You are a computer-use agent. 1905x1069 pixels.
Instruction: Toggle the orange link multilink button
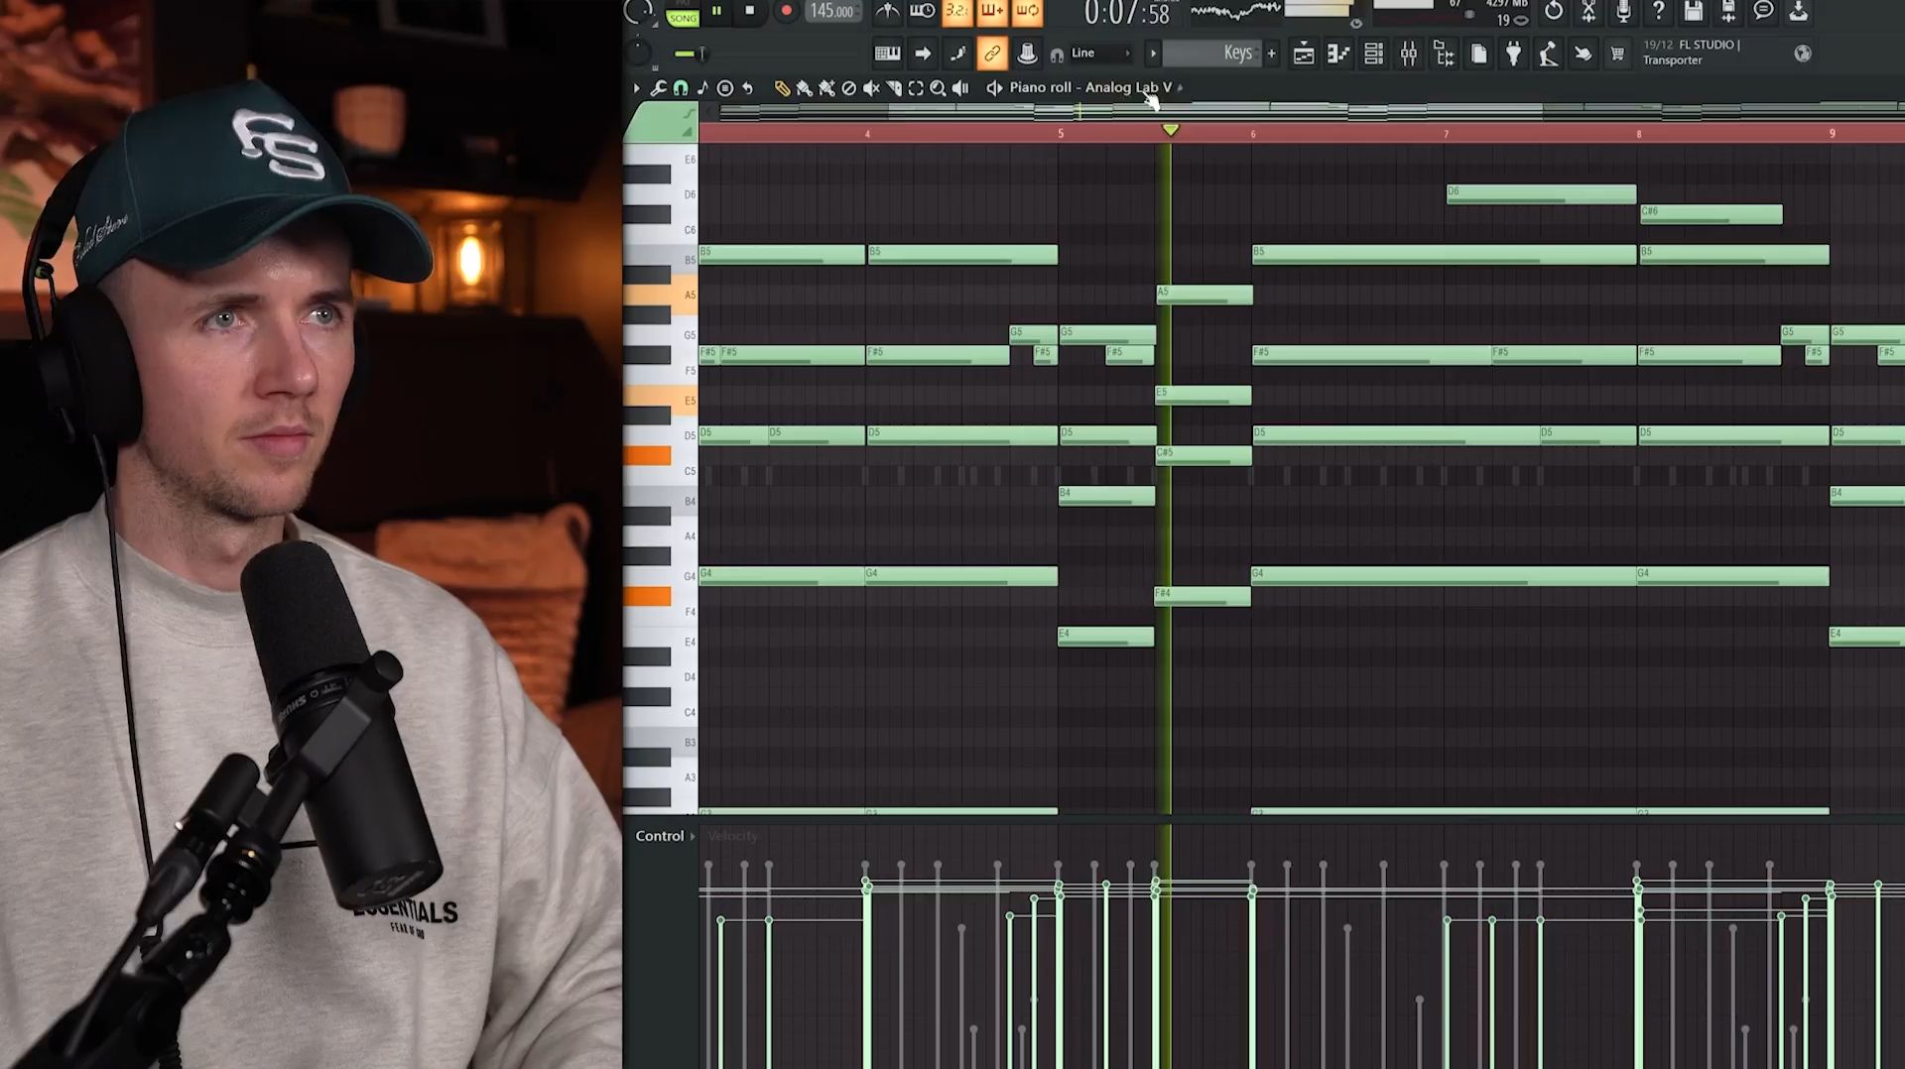point(992,54)
